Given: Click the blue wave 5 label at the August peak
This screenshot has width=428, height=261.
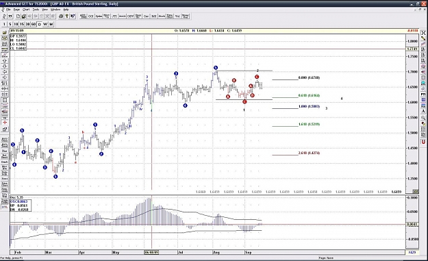Looking at the screenshot, I should tap(216, 68).
